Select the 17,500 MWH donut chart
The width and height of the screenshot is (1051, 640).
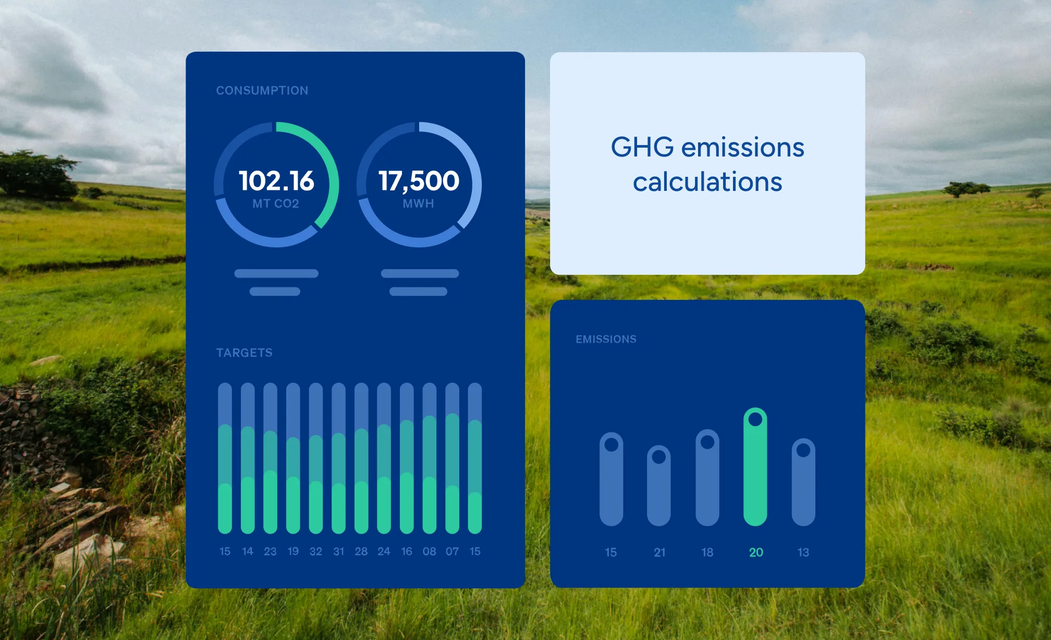click(x=419, y=185)
